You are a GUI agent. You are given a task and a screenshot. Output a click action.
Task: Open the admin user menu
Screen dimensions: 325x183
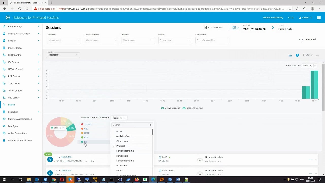pos(306,18)
